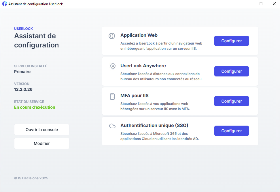Close the UserLock configuration assistant window
The image size is (280, 192).
pyautogui.click(x=274, y=4)
